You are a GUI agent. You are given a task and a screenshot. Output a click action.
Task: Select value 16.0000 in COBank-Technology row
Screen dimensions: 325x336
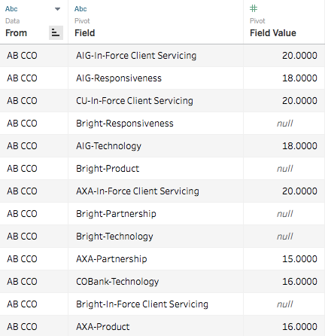(x=299, y=282)
